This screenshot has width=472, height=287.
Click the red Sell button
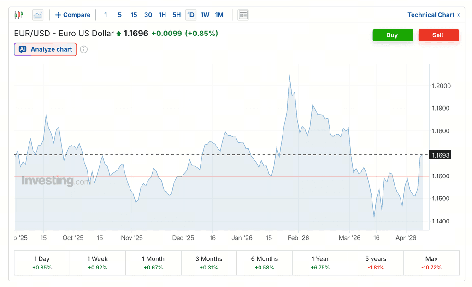pyautogui.click(x=438, y=35)
